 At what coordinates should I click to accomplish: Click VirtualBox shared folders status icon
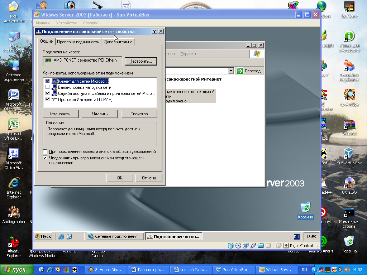tap(261, 246)
